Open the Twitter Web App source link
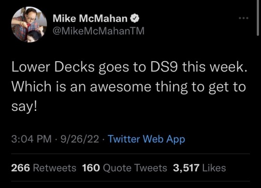 tap(146, 139)
